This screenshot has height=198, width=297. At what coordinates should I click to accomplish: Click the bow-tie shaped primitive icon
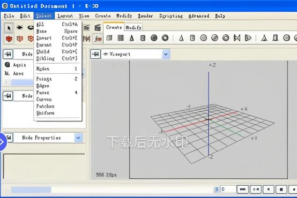point(237,38)
